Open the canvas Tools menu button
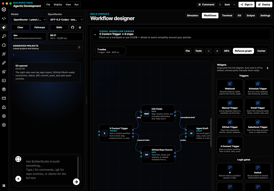Image resolution: width=274 pixels, height=191 pixels. (198, 51)
